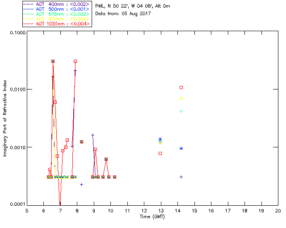This screenshot has width=286, height=228.
Task: Click the lone purple plus marker below the baseline after 8 GMT
Action: click(81, 185)
